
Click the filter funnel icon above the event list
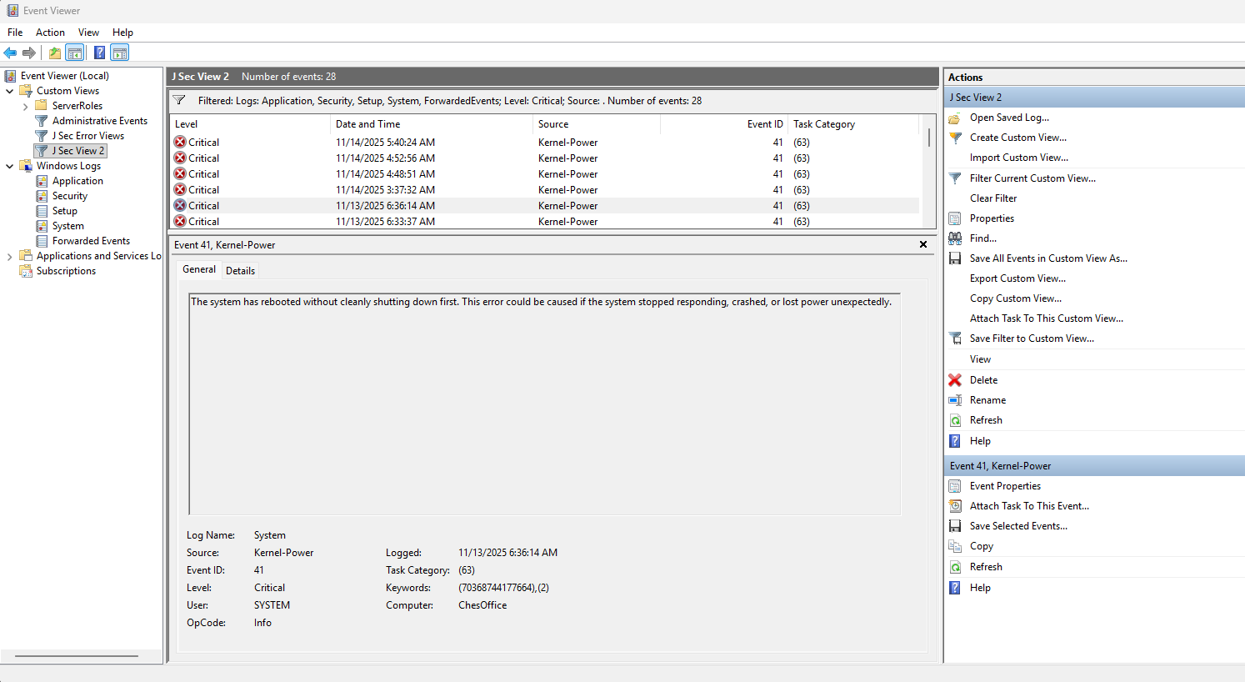point(178,100)
